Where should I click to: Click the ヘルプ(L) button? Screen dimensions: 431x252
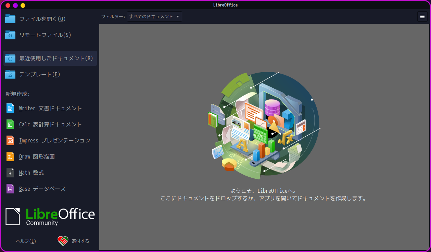pyautogui.click(x=26, y=241)
